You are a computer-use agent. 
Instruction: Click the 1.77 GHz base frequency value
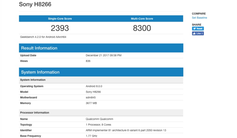pyautogui.click(x=92, y=136)
